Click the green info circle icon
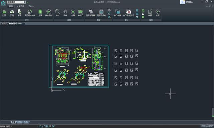Image resolution: width=214 pixels, height=128 pixels. [143, 17]
